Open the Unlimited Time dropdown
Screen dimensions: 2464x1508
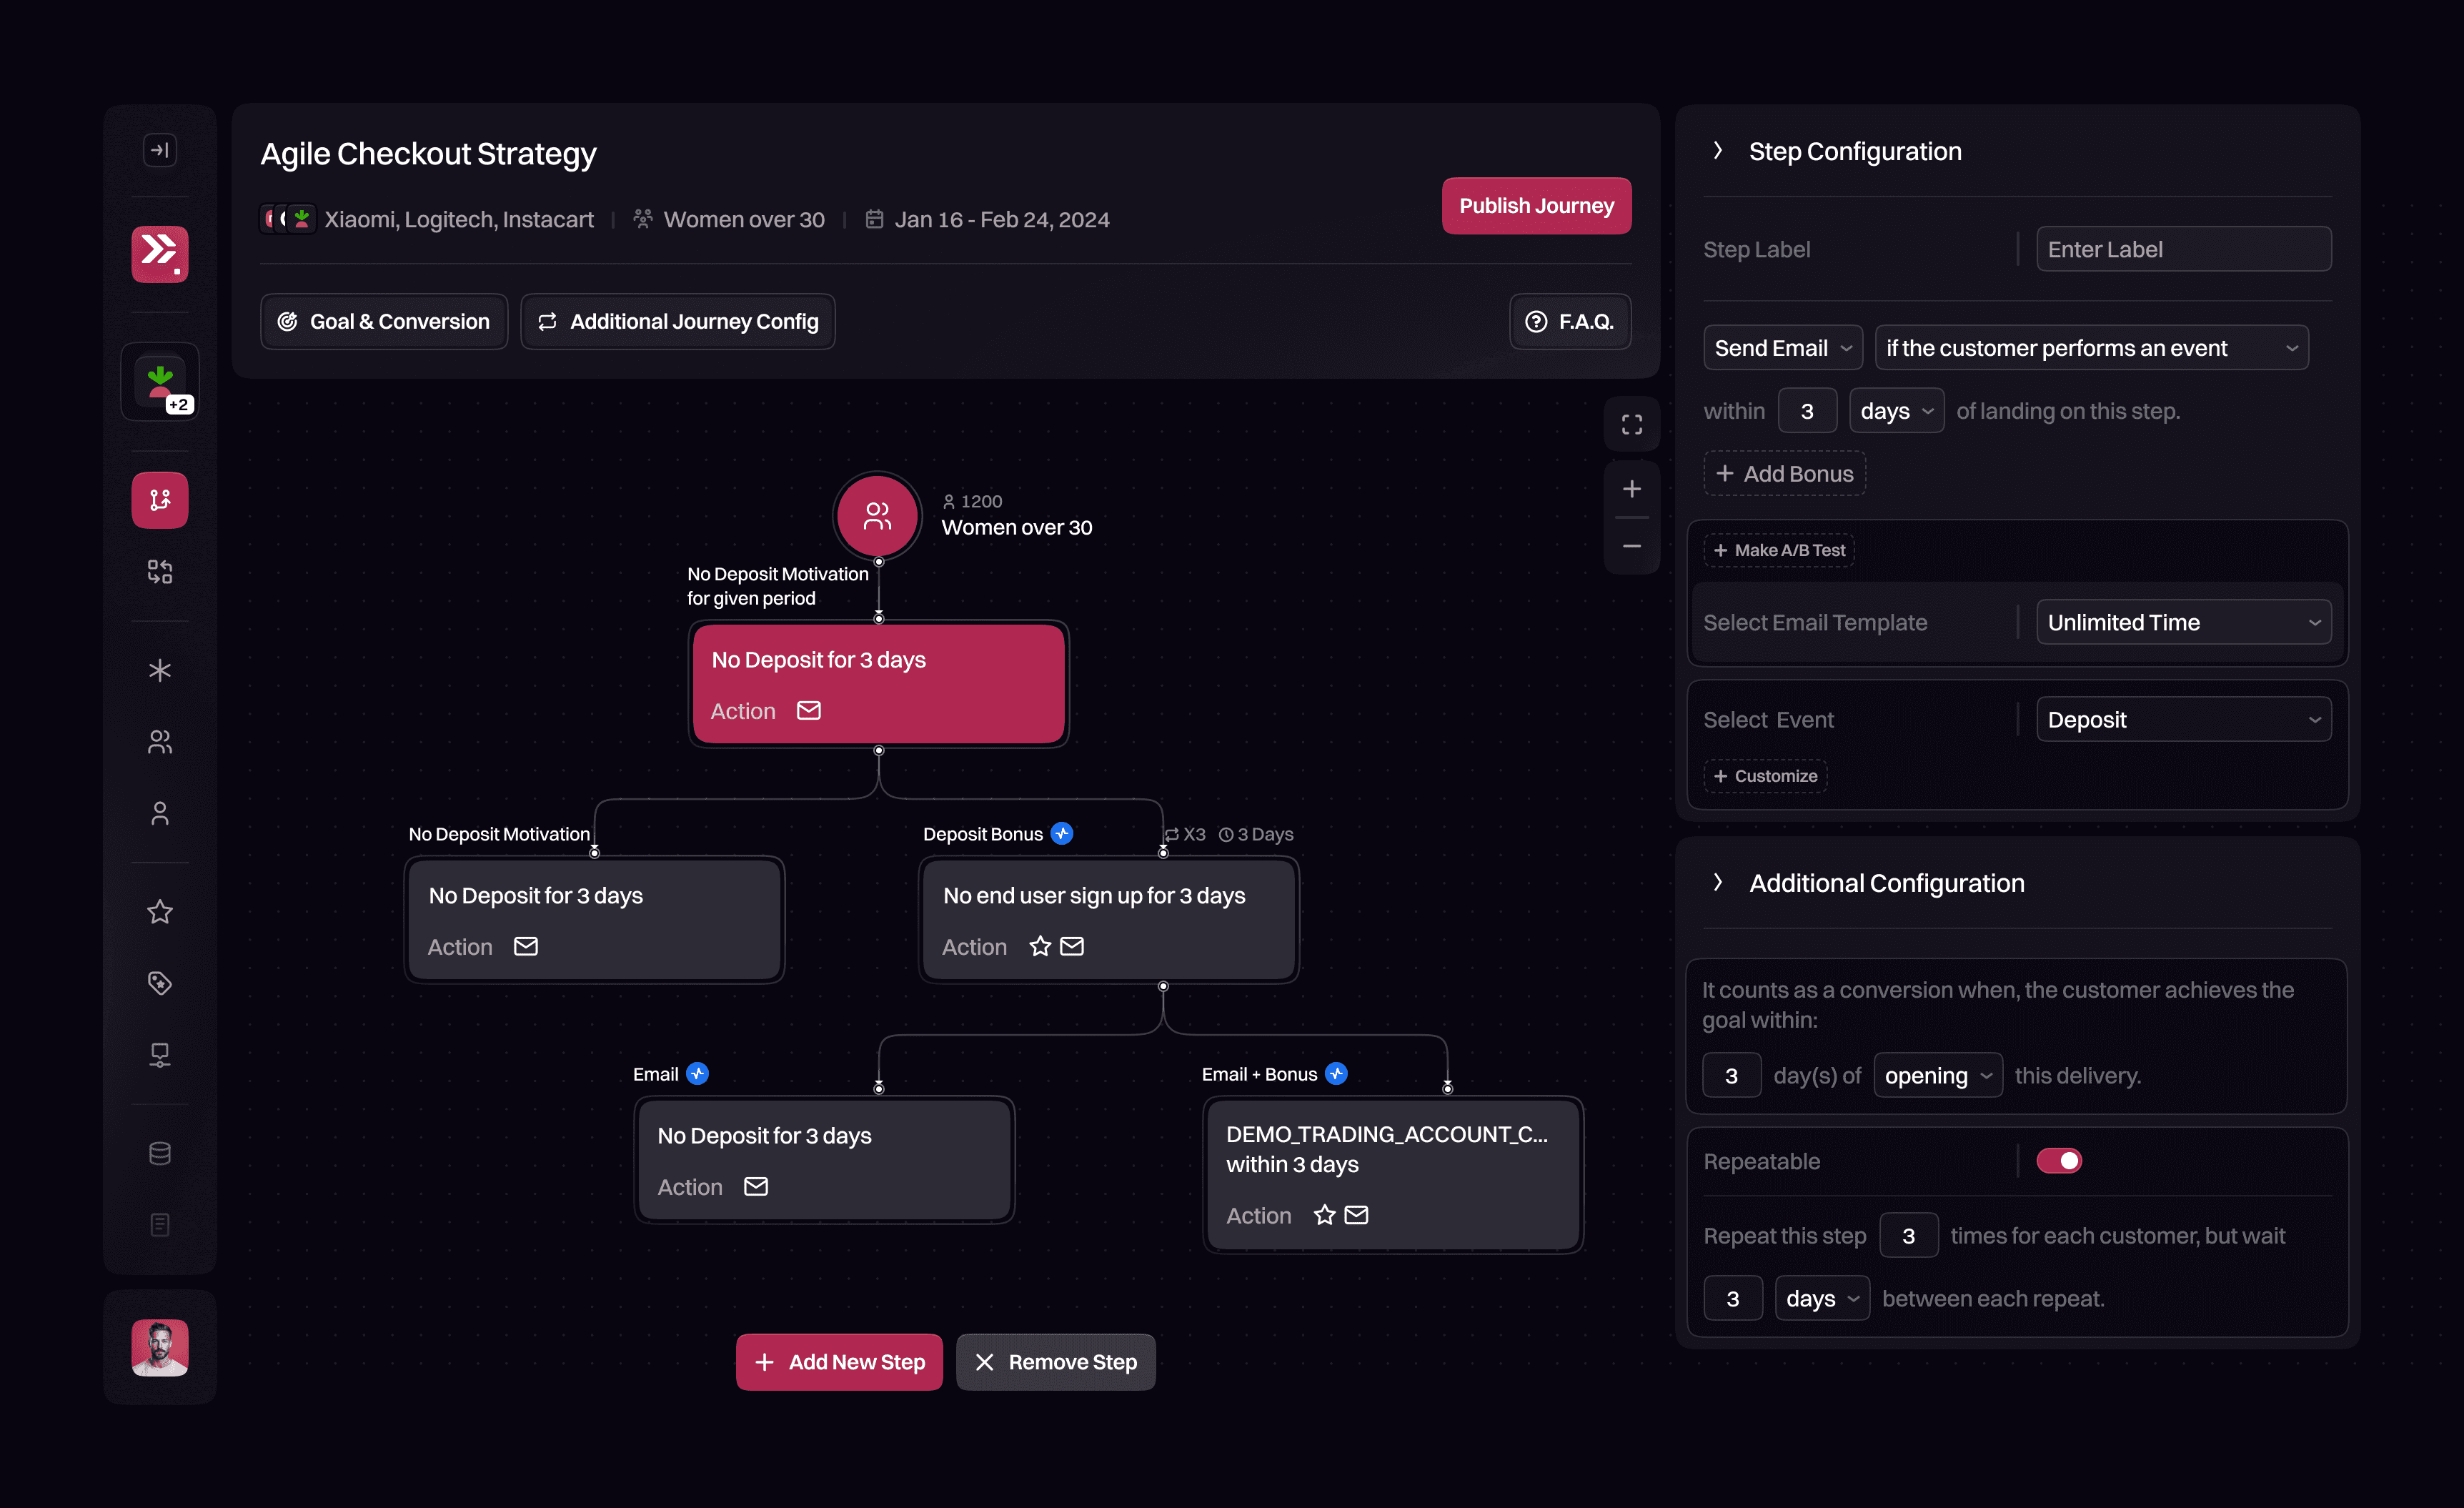2183,622
